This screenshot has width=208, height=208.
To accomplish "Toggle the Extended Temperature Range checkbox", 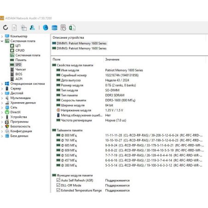I will click(58, 190).
